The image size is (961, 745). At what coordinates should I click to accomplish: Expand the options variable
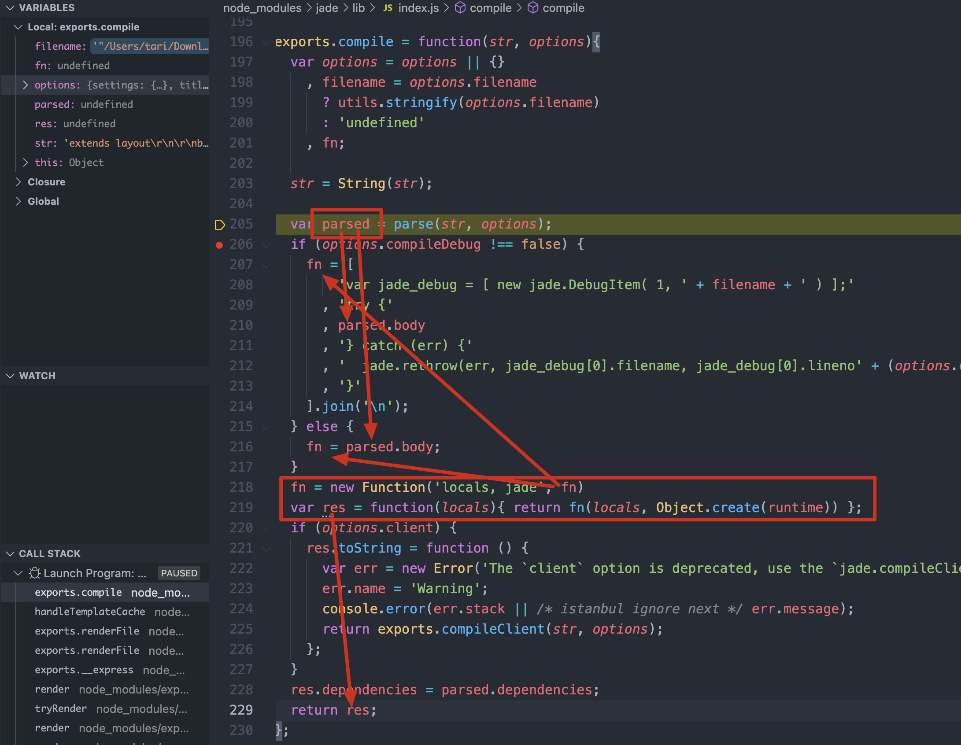25,85
